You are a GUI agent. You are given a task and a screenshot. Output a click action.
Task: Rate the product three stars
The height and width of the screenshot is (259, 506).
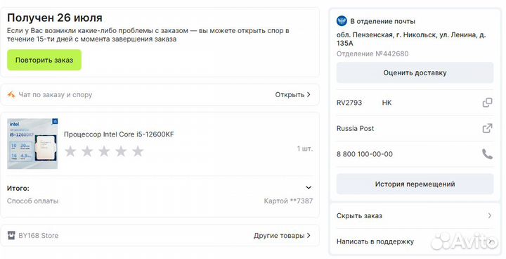pyautogui.click(x=104, y=151)
